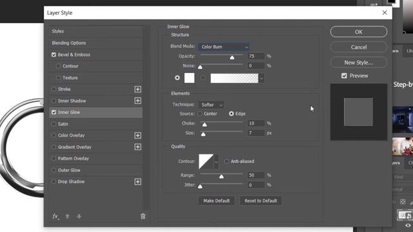Enable the Texture checkbox

coord(59,77)
